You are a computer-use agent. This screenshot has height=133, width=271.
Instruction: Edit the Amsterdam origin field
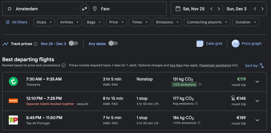pos(41,9)
